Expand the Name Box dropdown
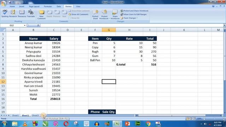This screenshot has height=127, width=226. pos(25,25)
